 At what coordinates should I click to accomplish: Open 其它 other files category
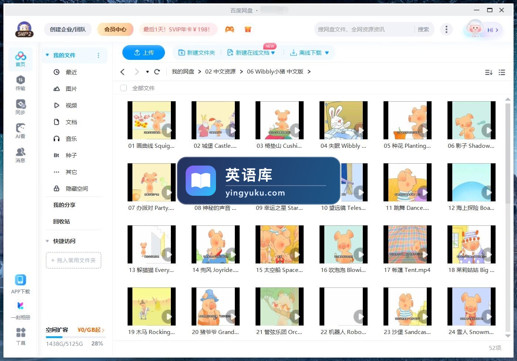(x=71, y=172)
